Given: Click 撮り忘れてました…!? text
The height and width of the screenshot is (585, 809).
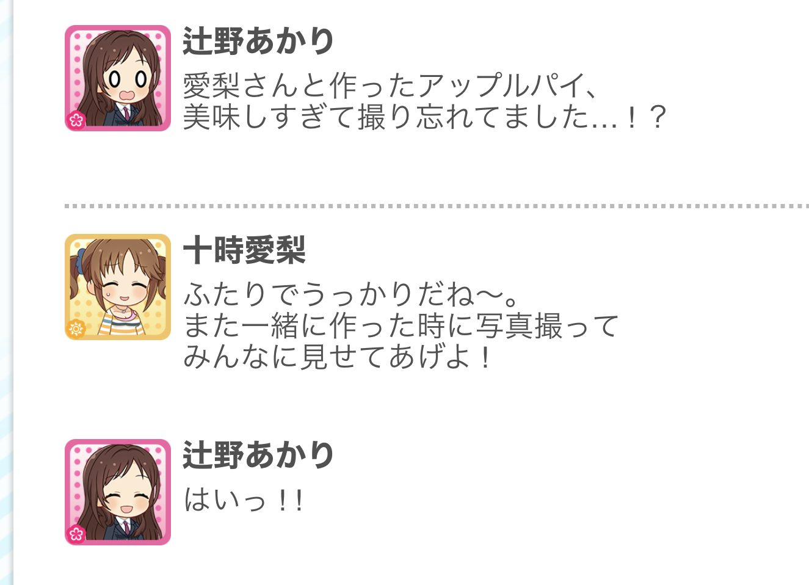Looking at the screenshot, I should tap(511, 117).
